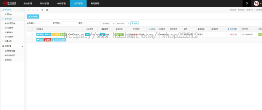Click the 查看 view button with eye icon
Screen dimensions: 262x110
40,35
